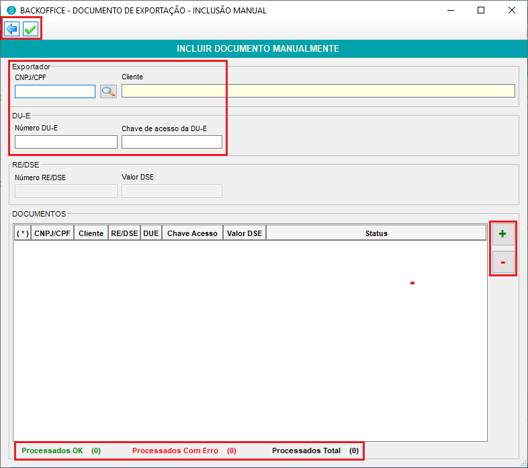Click the BackOffice app icon in title bar
Viewport: 528px width, 468px height.
[x=11, y=10]
